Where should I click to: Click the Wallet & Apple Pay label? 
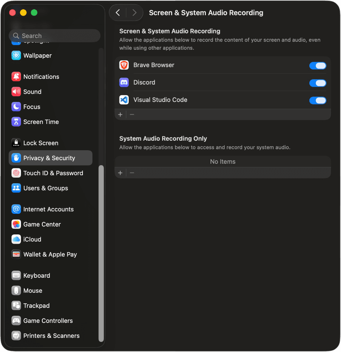[x=50, y=254]
